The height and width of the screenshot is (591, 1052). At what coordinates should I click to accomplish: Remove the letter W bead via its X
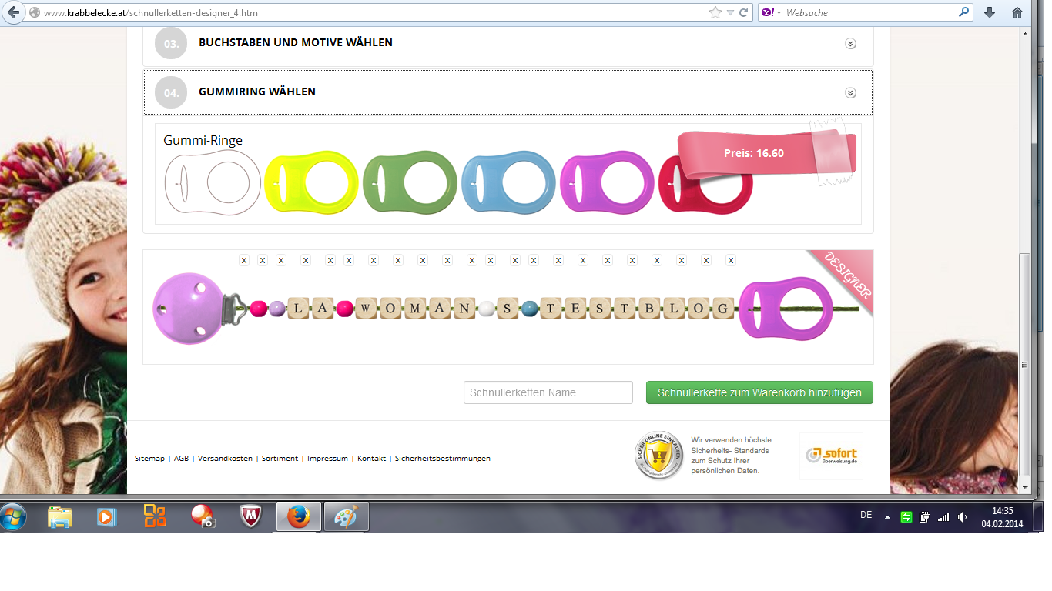pos(374,261)
